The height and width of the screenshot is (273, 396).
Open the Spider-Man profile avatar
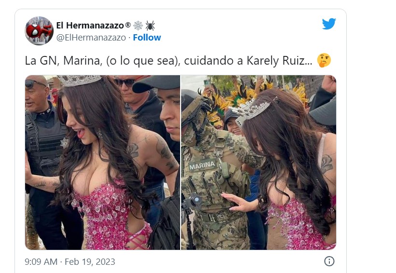point(39,31)
